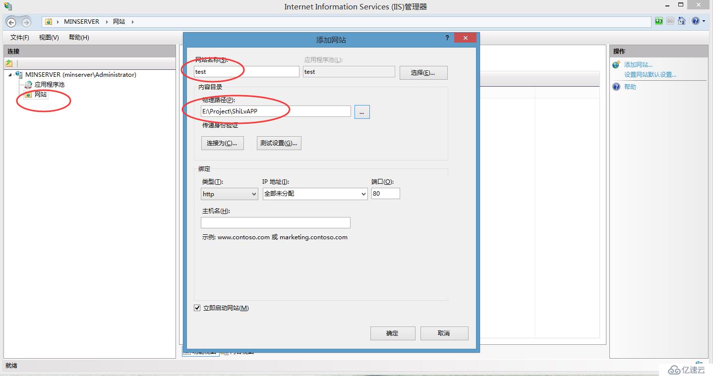Select the MINSERVER (minserver\Administrator) tree item
Image resolution: width=713 pixels, height=376 pixels.
tap(81, 75)
